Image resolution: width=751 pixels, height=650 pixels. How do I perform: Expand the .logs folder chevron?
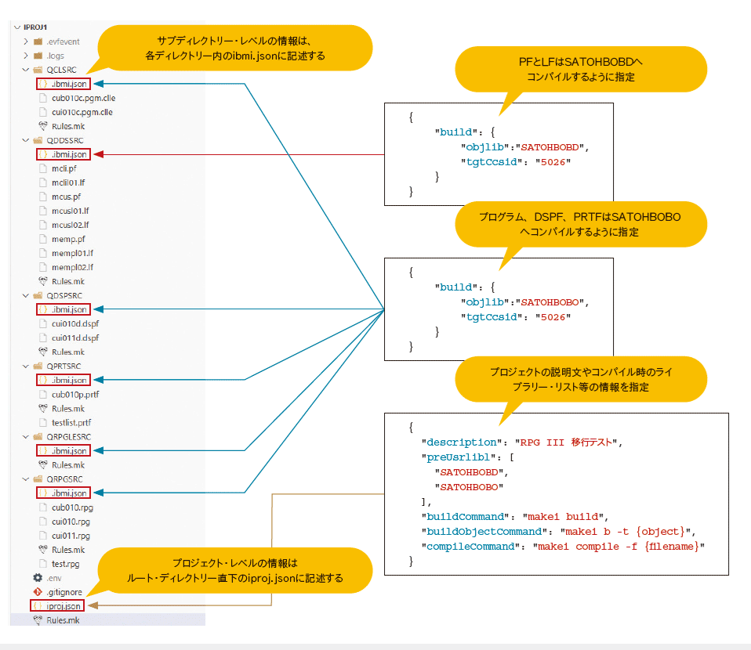point(26,56)
